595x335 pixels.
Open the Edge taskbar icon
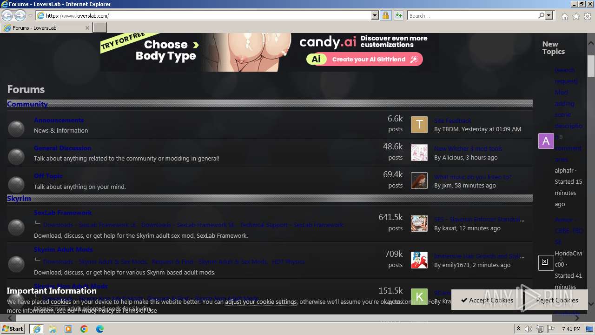pyautogui.click(x=100, y=328)
